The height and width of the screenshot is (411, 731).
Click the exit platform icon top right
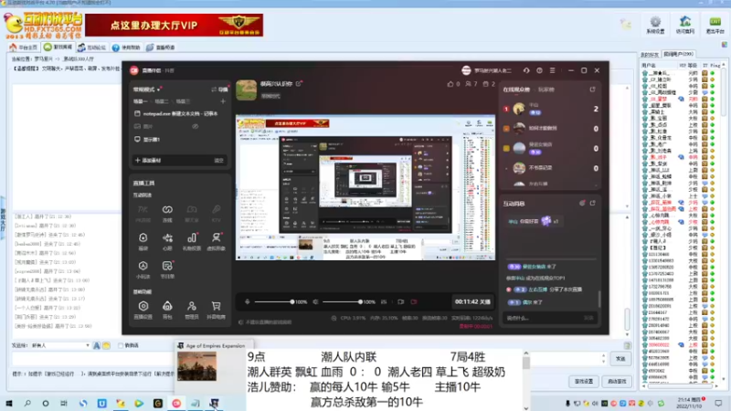[x=715, y=25]
